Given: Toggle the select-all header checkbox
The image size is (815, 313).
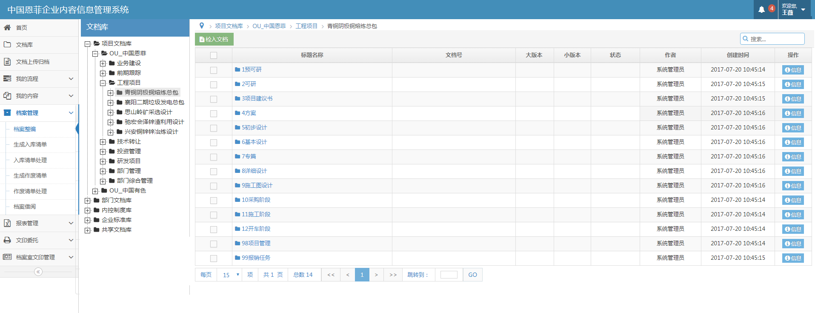Looking at the screenshot, I should click(x=214, y=55).
